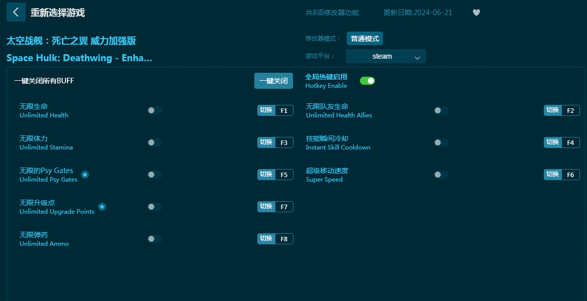Click the 切换 F8 hotkey button

(x=275, y=239)
